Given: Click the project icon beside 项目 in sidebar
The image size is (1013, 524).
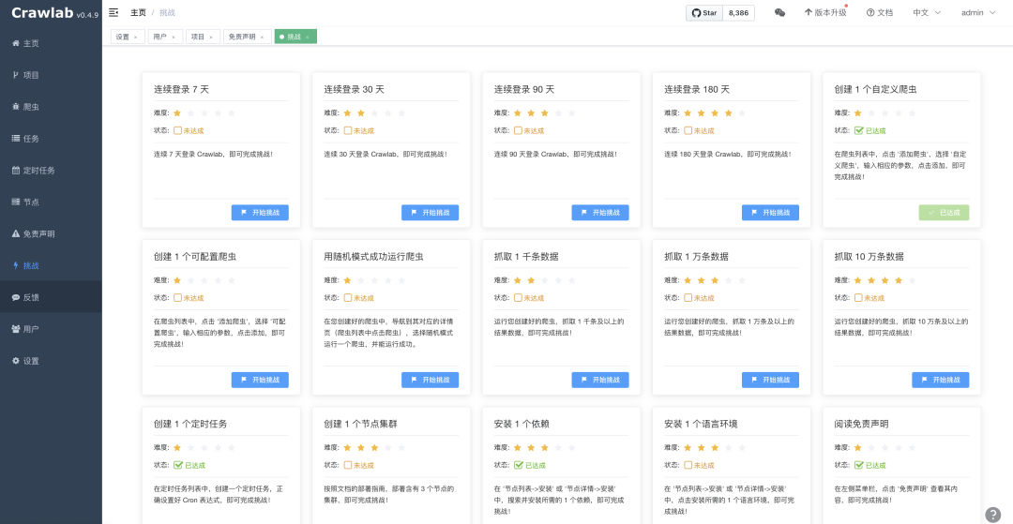Looking at the screenshot, I should pyautogui.click(x=16, y=75).
